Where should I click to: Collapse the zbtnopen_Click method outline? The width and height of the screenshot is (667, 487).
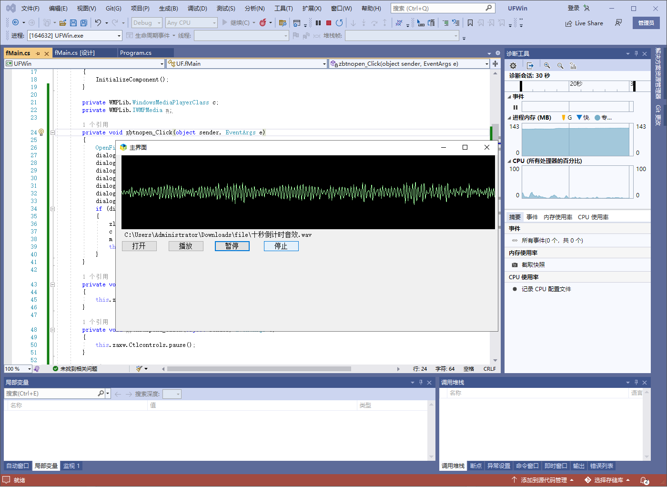pos(52,132)
